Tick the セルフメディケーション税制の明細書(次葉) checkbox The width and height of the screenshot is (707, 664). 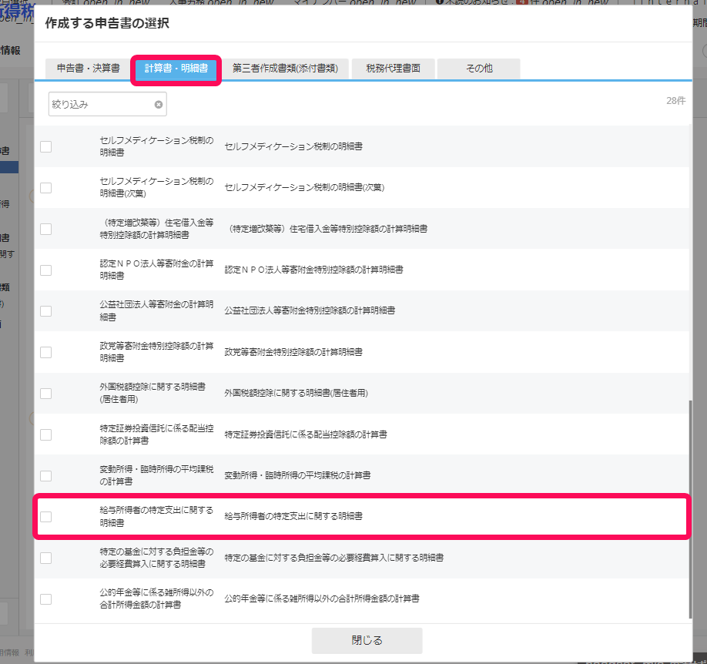46,188
